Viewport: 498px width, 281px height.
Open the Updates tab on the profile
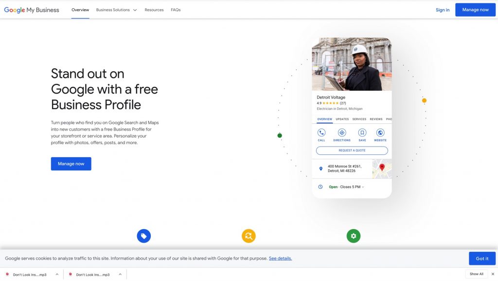[342, 119]
